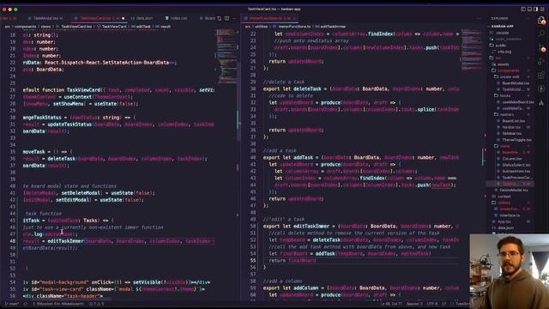
Task: Click the UTF-8 encoding in the status bar
Action: coord(431,304)
